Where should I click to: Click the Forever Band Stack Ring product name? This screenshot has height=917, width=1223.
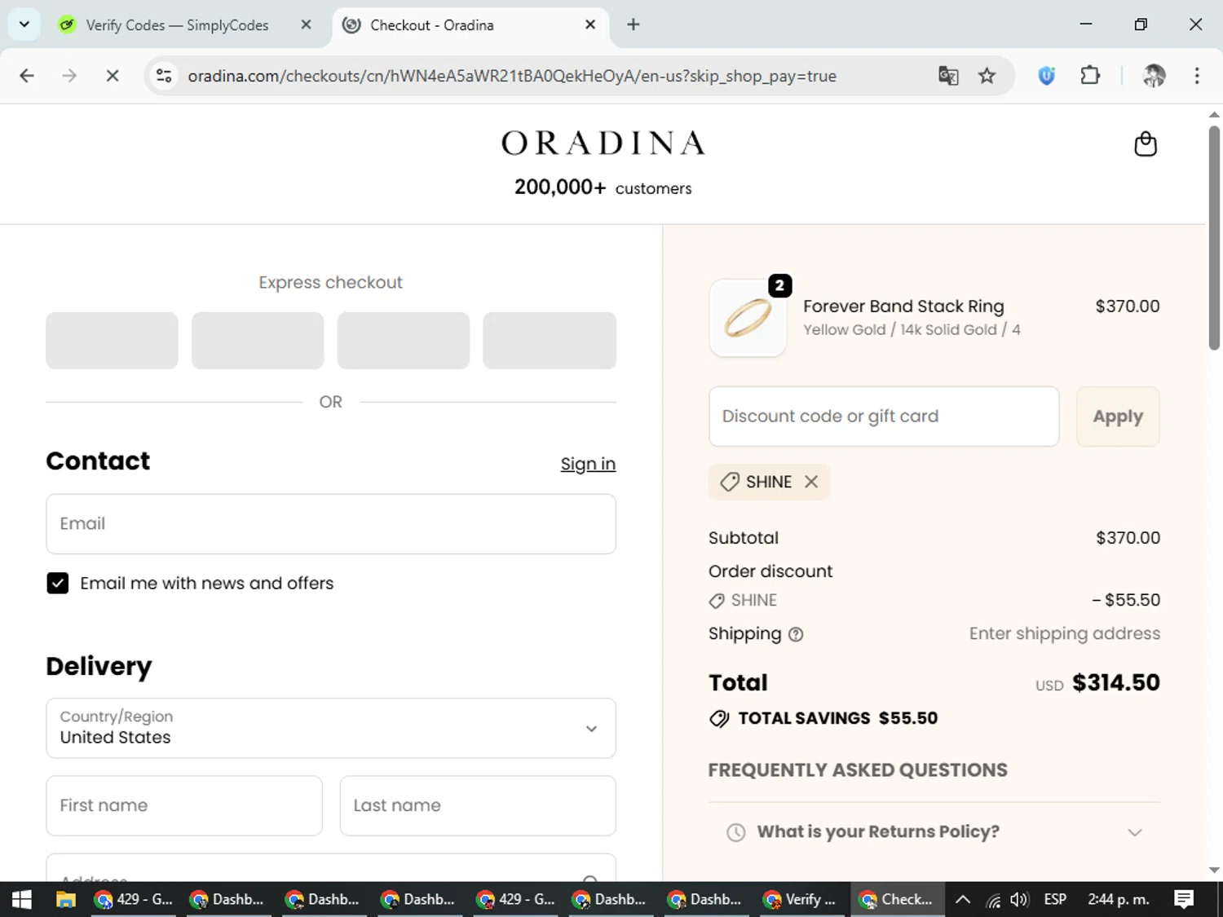[x=903, y=306]
